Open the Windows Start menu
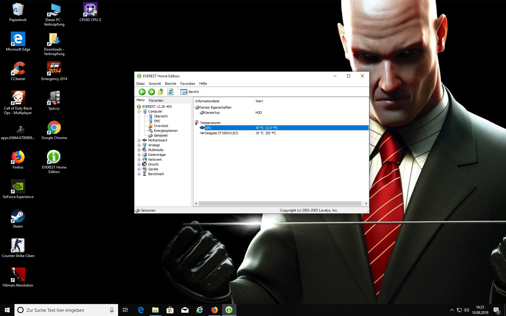Viewport: 506px width, 316px height. pos(7,310)
